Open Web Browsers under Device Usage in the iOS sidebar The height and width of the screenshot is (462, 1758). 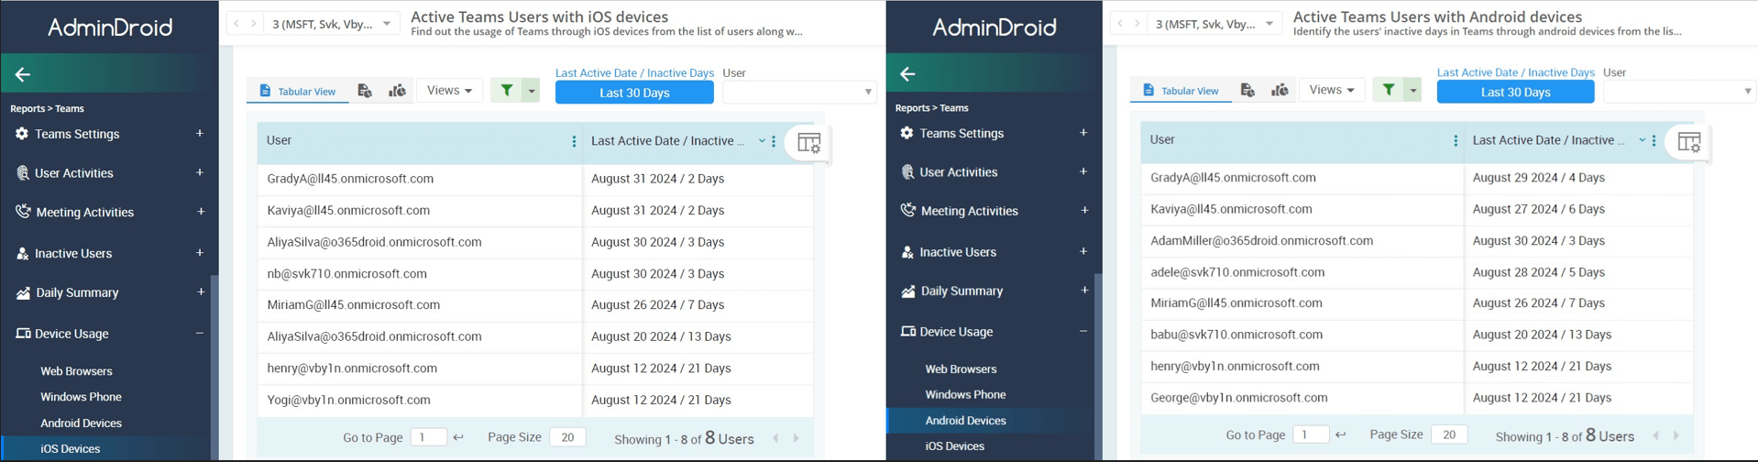coord(76,371)
